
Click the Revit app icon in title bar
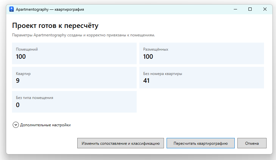point(11,9)
